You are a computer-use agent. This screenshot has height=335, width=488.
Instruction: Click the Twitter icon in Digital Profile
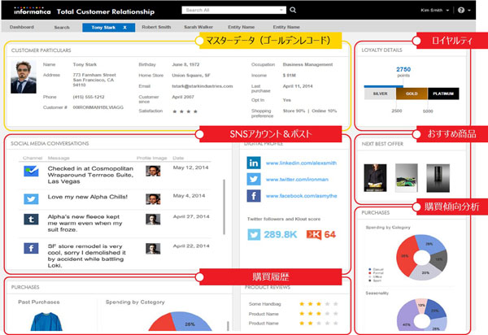tap(254, 179)
